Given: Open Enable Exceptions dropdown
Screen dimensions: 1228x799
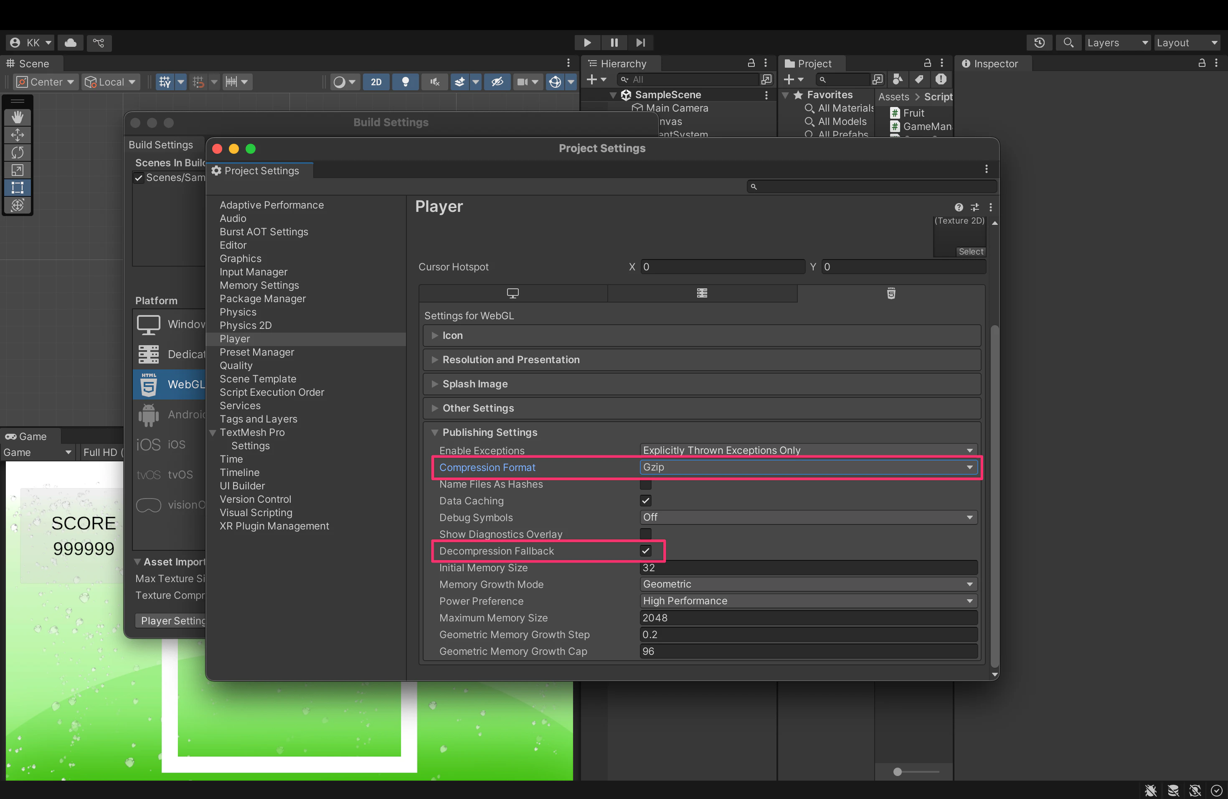Looking at the screenshot, I should click(808, 450).
